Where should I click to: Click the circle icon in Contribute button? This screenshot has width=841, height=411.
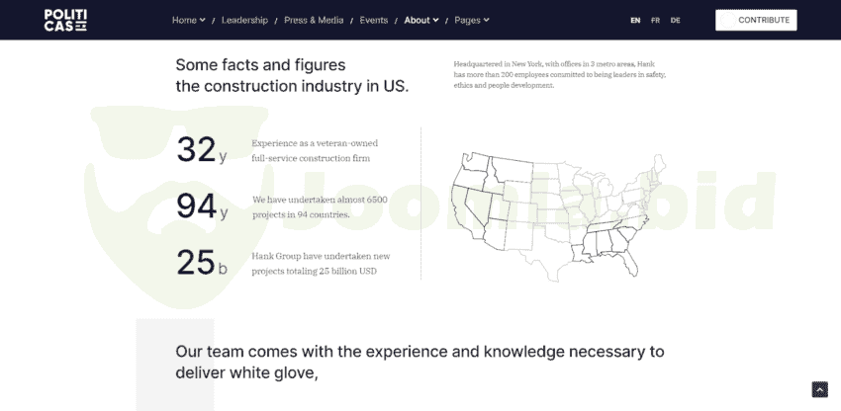[x=727, y=21]
